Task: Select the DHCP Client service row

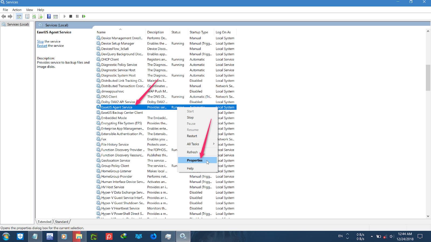Action: [166, 59]
